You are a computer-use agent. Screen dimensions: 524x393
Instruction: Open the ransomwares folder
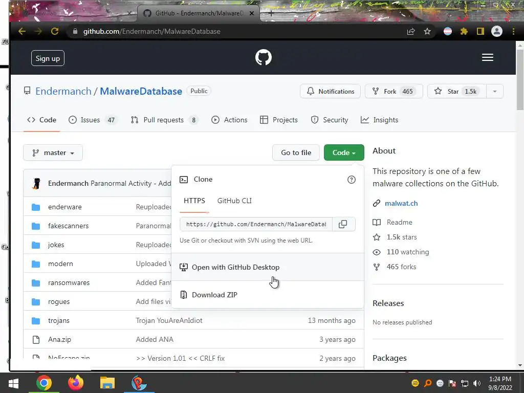coord(69,282)
